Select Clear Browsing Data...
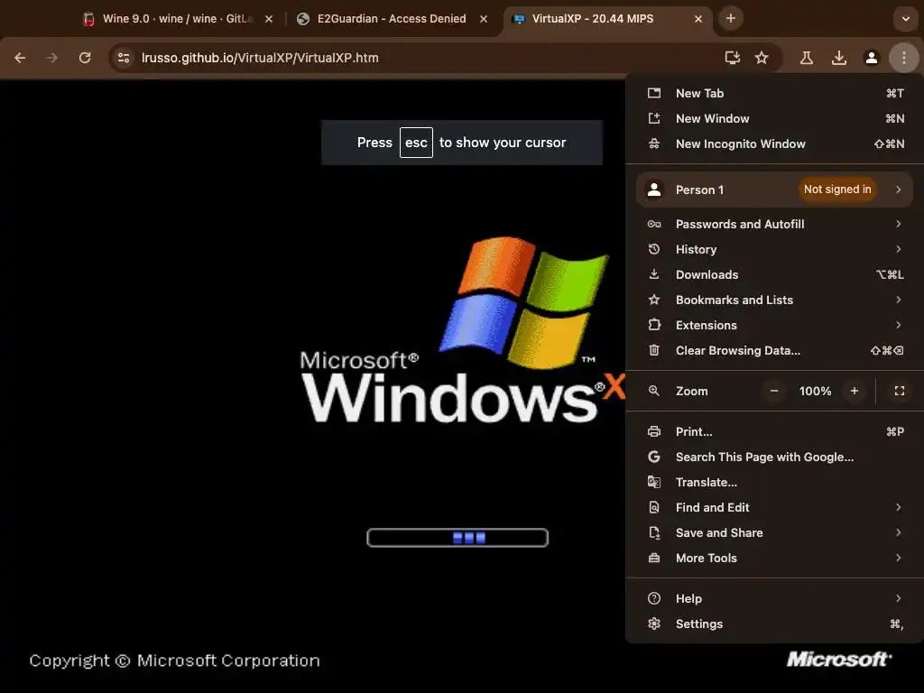Image resolution: width=924 pixels, height=693 pixels. click(x=775, y=351)
